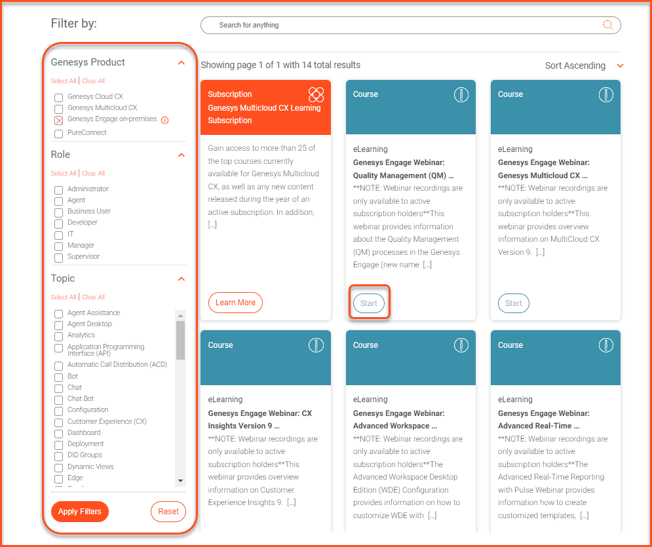Click the Apply Filters button

pos(80,512)
